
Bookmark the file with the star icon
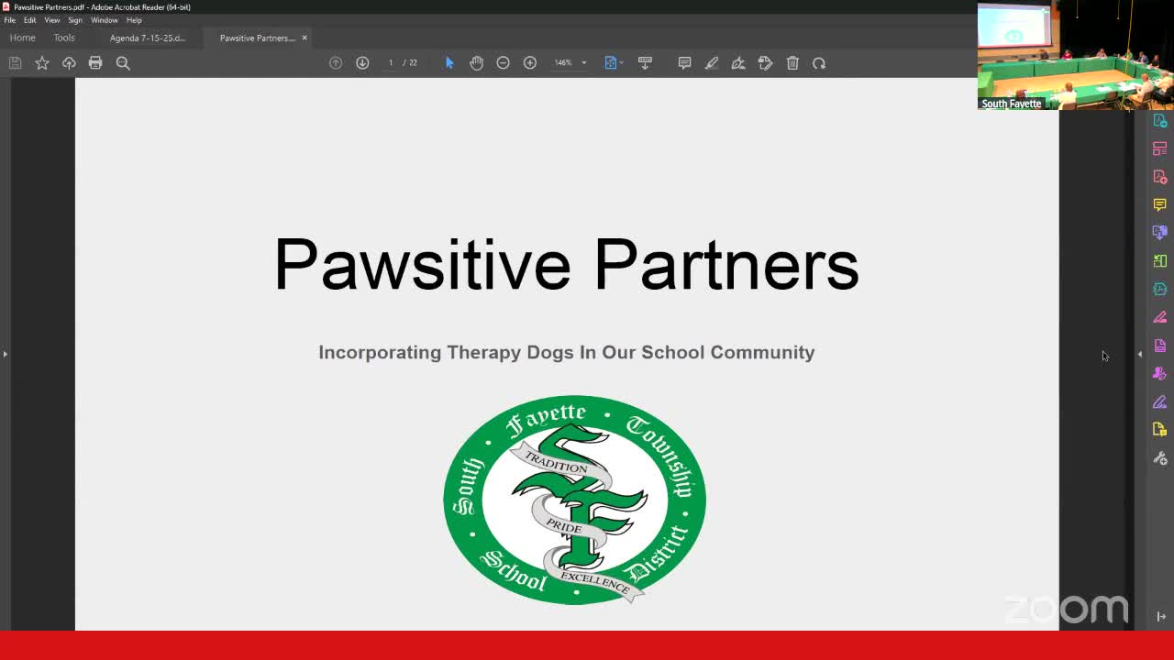(x=41, y=63)
